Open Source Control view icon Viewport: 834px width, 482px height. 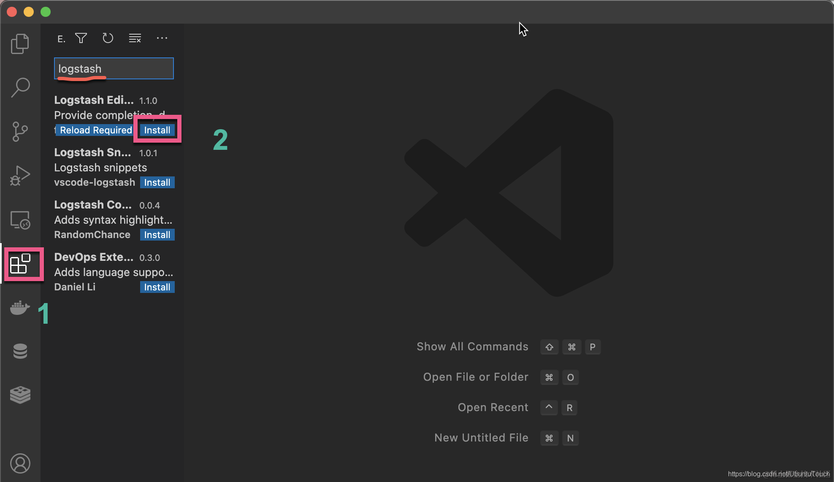pyautogui.click(x=20, y=131)
